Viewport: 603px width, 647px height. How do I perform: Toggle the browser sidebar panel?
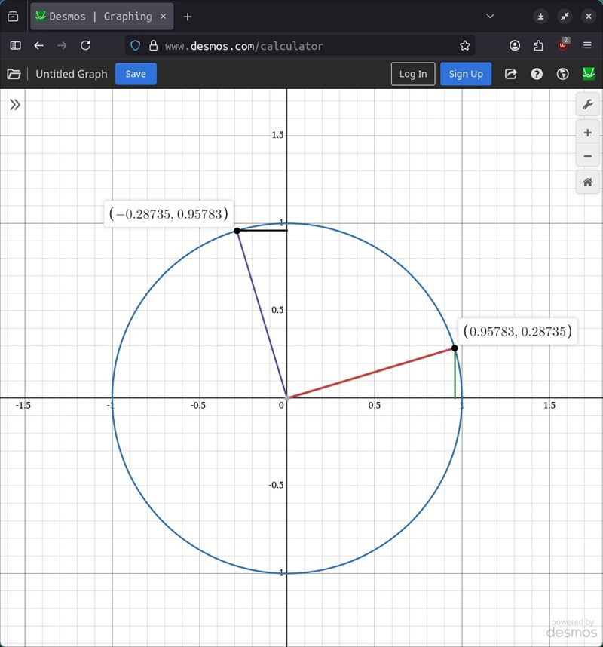point(15,45)
